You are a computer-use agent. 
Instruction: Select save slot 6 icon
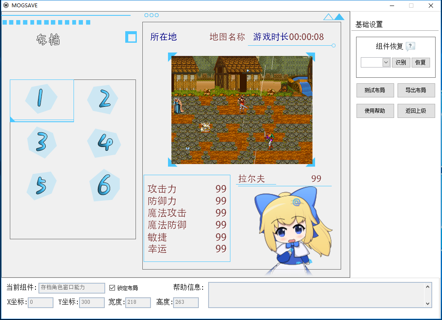coord(105,185)
